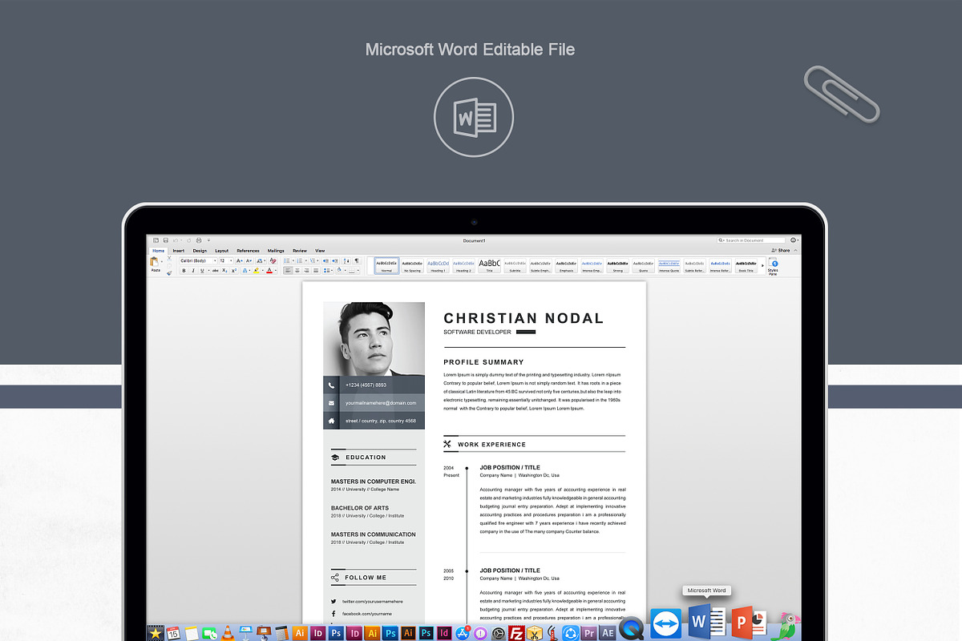The width and height of the screenshot is (962, 641).
Task: Open the font name Calibri (Body) dropdown
Action: (215, 261)
